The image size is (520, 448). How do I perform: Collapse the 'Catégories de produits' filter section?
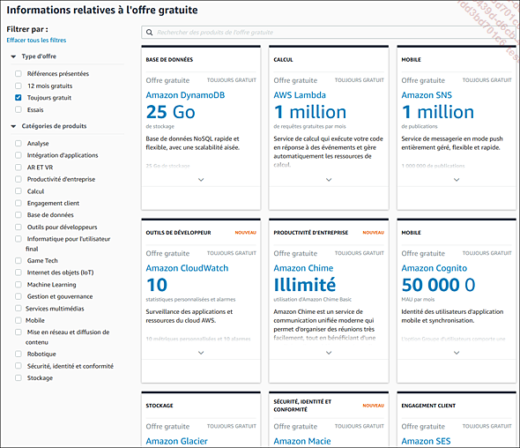tap(13, 126)
